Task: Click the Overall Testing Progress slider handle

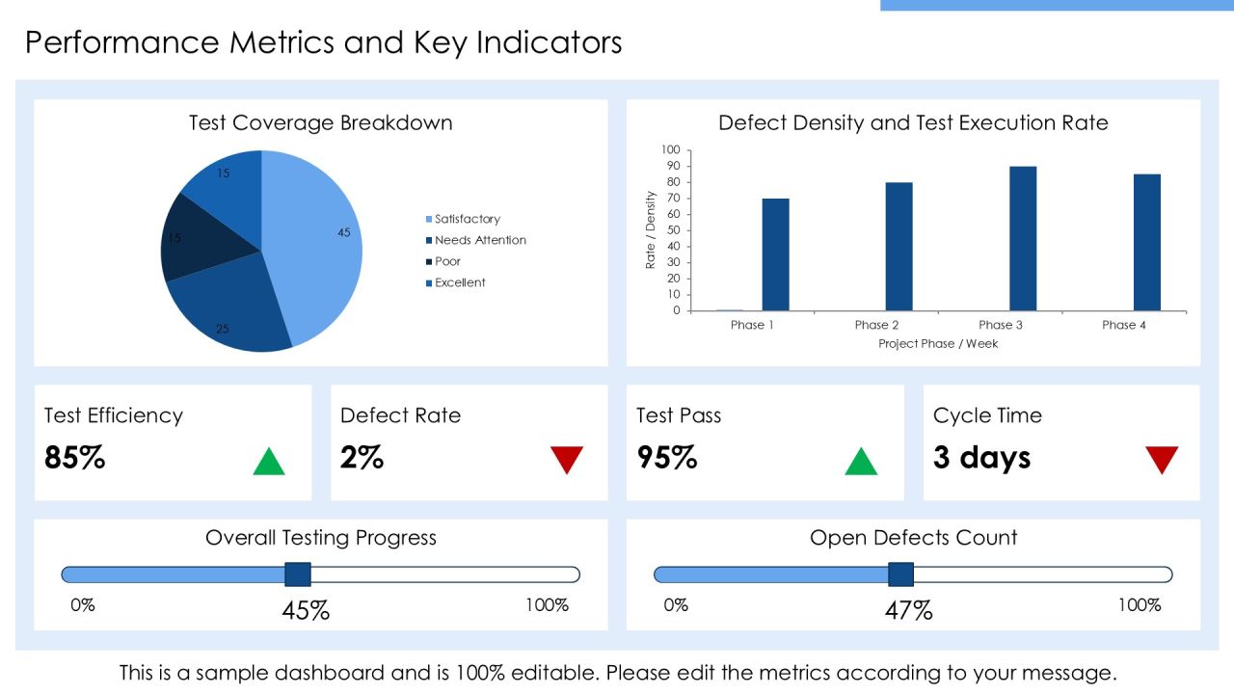Action: coord(298,574)
